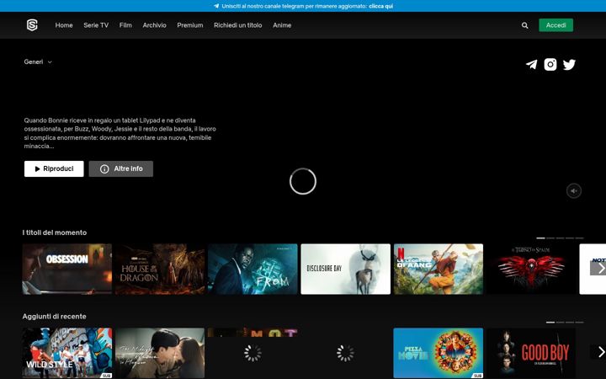This screenshot has height=379, width=606.
Task: Open the Pizza Movie thumbnail
Action: point(439,353)
